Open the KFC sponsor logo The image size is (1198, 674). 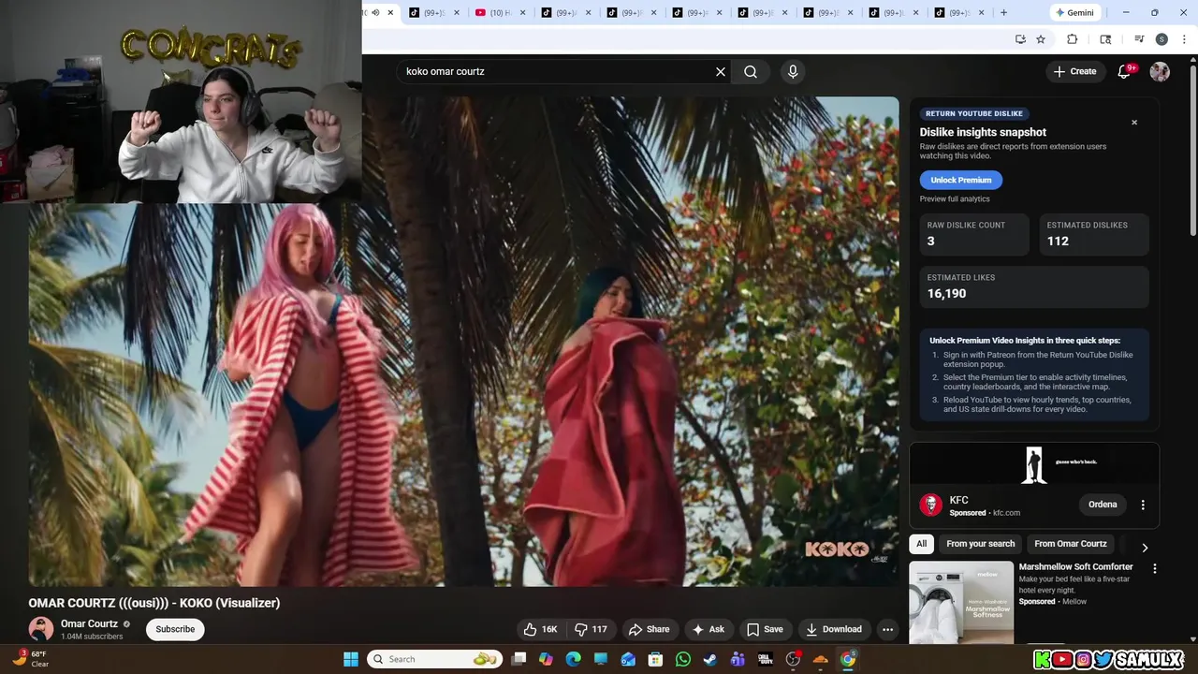[x=930, y=505]
